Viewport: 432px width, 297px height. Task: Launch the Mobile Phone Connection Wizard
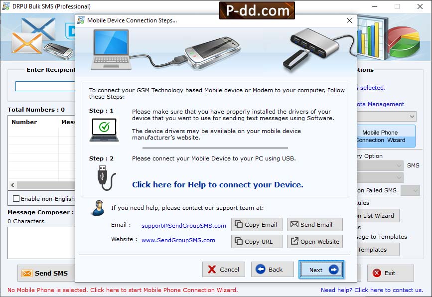click(386, 137)
